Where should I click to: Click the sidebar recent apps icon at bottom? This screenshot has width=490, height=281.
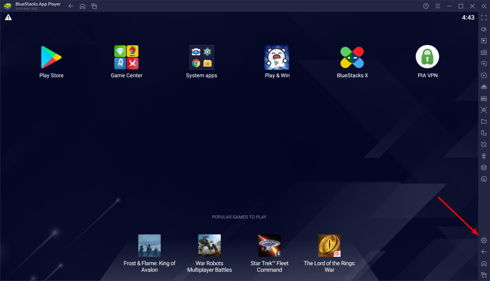tap(484, 275)
